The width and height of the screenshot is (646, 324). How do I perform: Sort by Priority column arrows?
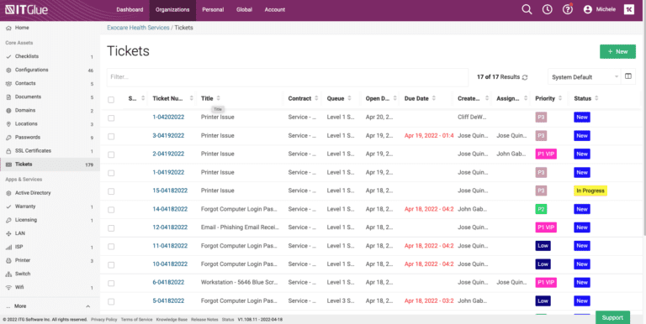coord(560,98)
